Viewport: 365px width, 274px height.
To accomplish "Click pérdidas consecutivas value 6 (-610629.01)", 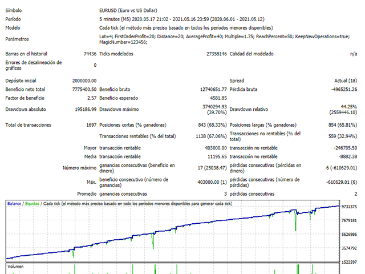I will pyautogui.click(x=342, y=168).
